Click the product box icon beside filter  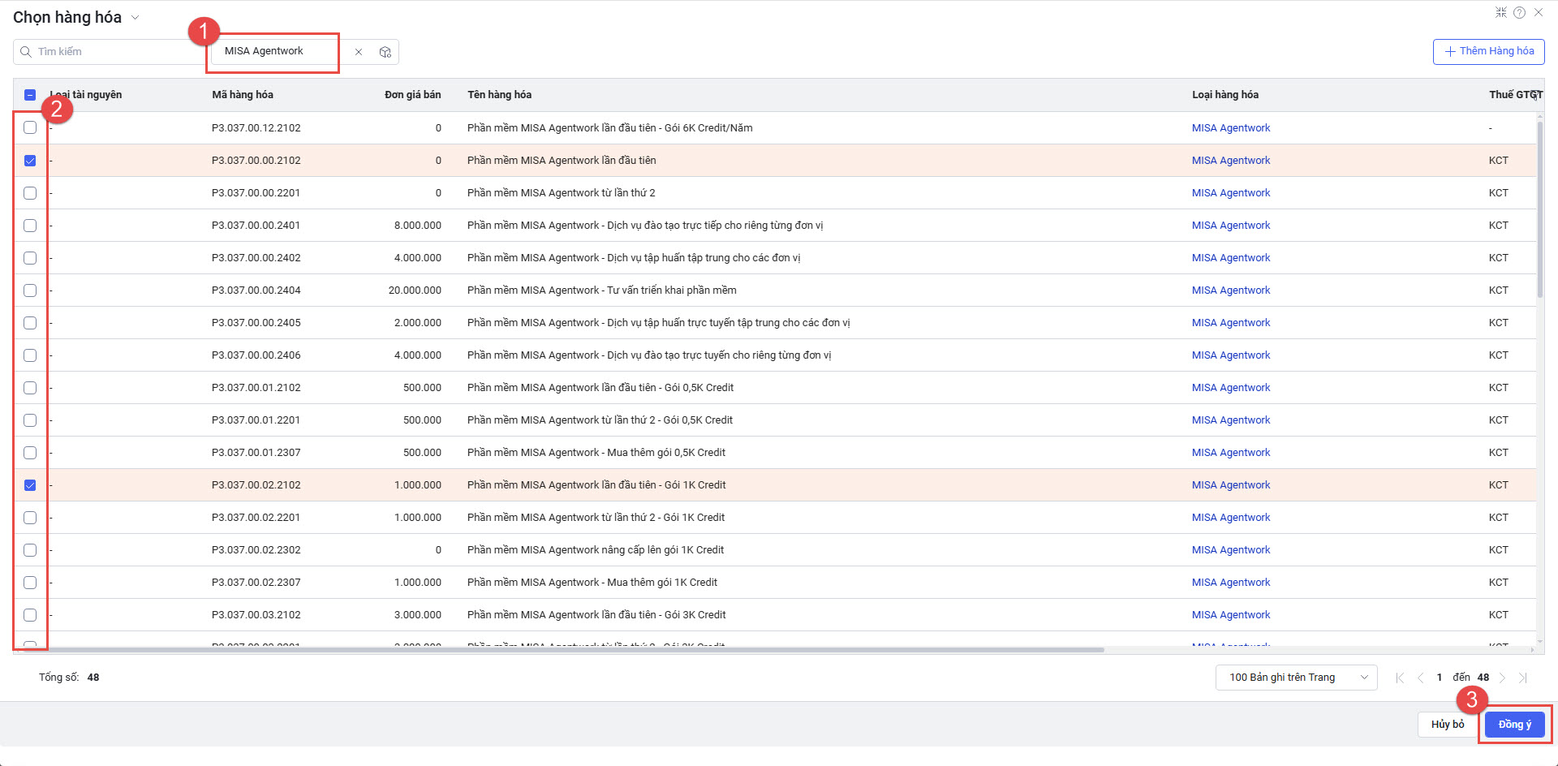coord(385,52)
